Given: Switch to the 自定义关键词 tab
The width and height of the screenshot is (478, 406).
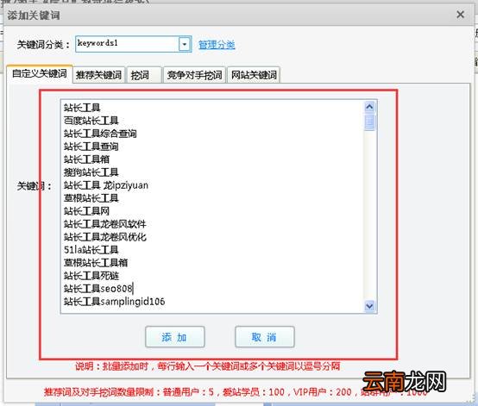Looking at the screenshot, I should point(40,73).
